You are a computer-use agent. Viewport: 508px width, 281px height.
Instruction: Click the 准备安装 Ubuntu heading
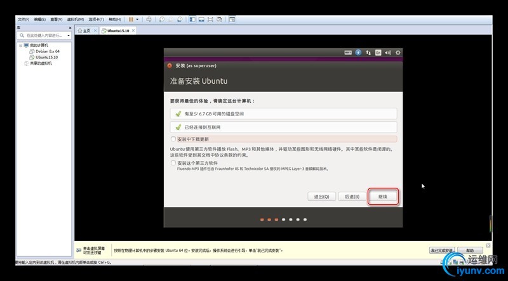199,81
